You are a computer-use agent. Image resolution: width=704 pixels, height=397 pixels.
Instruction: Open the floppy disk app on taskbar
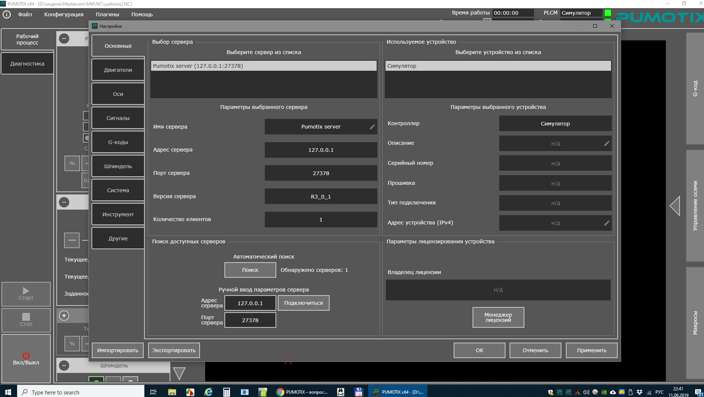[x=358, y=392]
